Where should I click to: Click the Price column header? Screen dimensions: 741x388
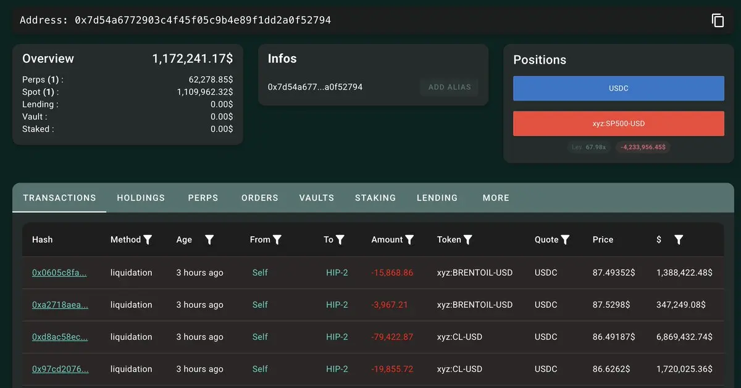pos(603,240)
